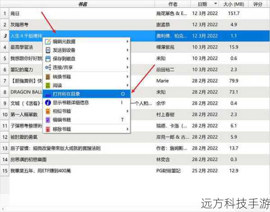Click the 编辑书籍 purple icon

pyautogui.click(x=48, y=120)
